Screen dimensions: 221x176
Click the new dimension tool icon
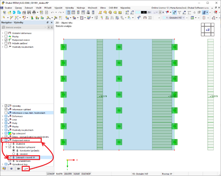(48, 18)
